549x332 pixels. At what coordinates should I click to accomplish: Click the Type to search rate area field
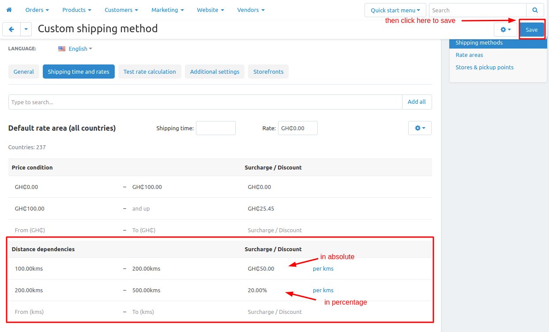(x=205, y=102)
